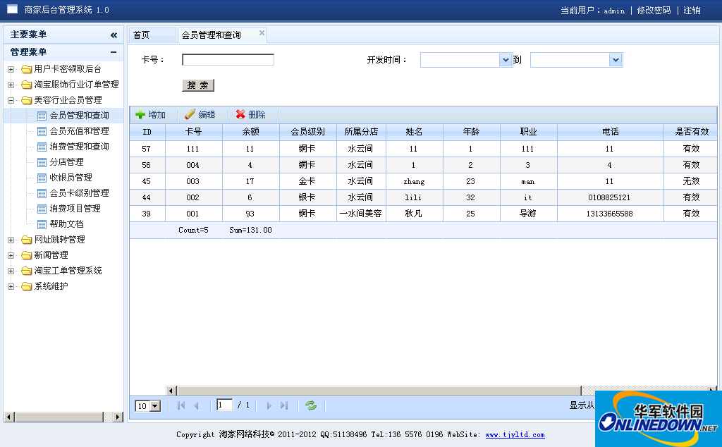Viewport: 722px width, 447px height.
Task: Go to the next page
Action: [269, 405]
